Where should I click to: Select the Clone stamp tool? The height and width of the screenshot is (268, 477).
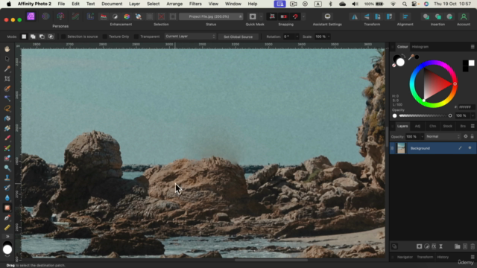tap(7, 178)
